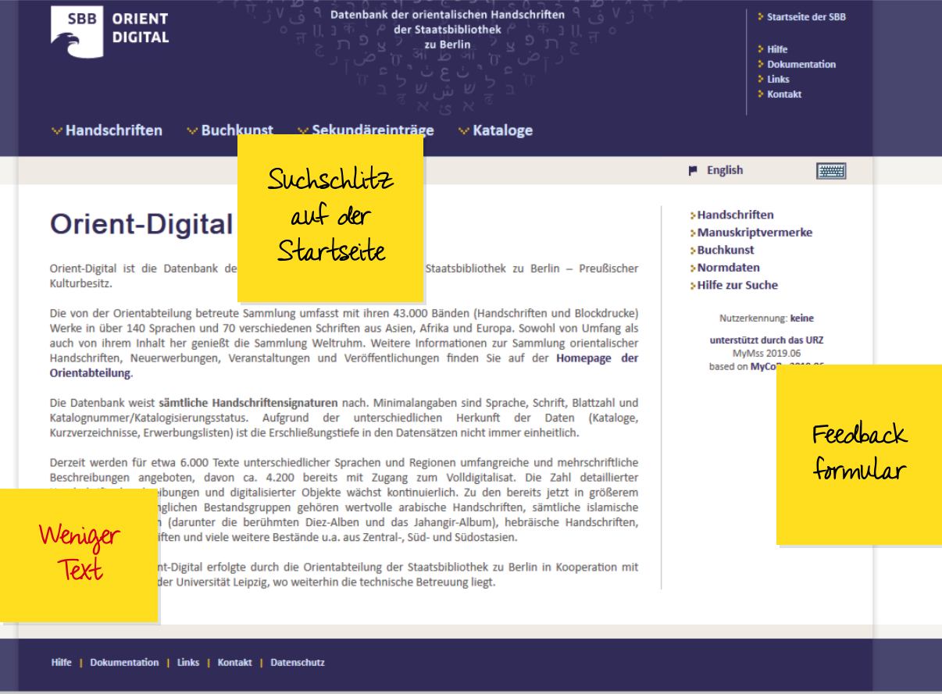Open Dokumentation in the top-right header links

[801, 64]
